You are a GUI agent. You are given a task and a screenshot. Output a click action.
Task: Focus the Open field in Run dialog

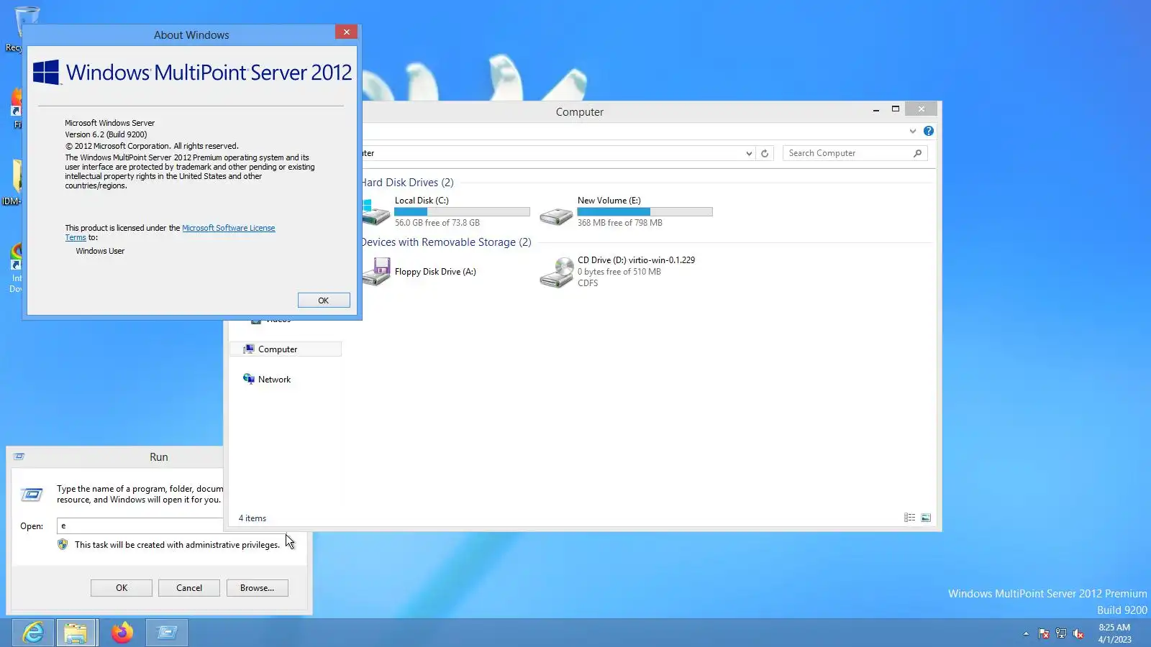(x=140, y=526)
